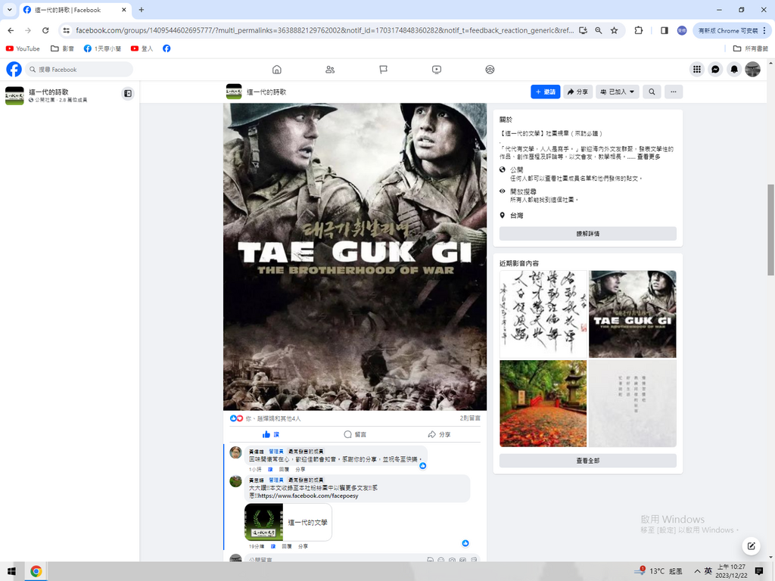Open Facebook Messenger icon in header
The height and width of the screenshot is (581, 775).
point(715,70)
